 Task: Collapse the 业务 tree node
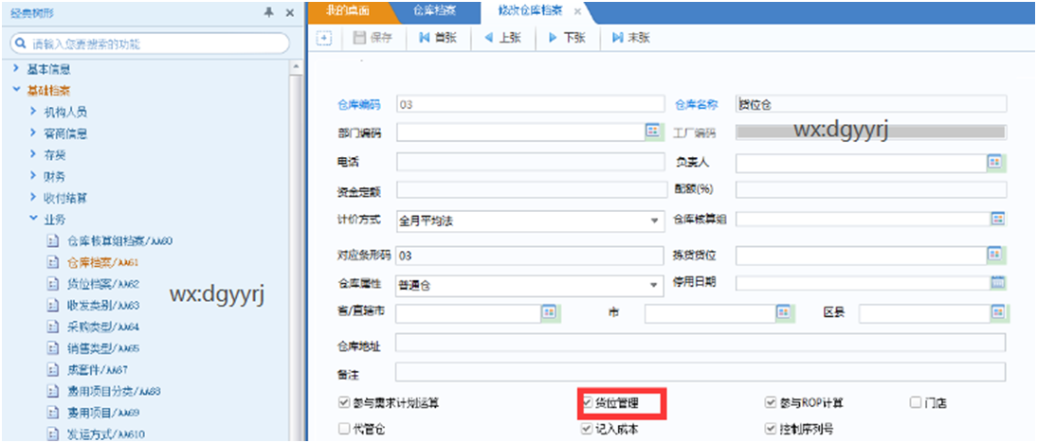(x=32, y=219)
